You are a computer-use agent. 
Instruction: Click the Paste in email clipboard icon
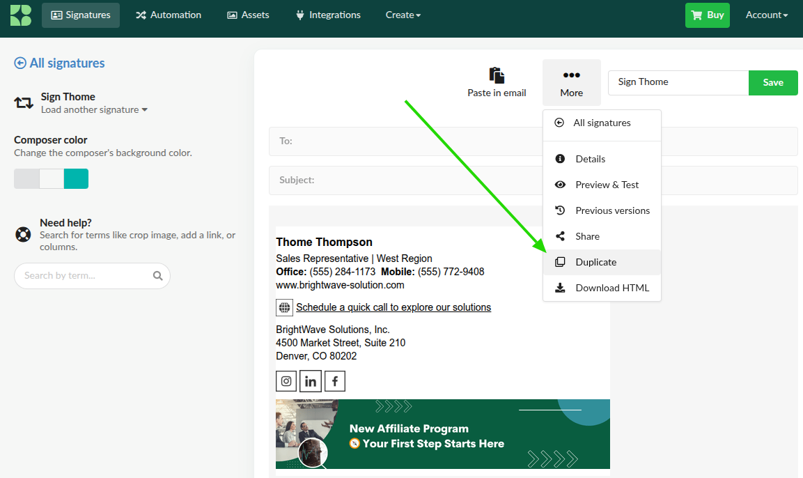click(x=497, y=75)
